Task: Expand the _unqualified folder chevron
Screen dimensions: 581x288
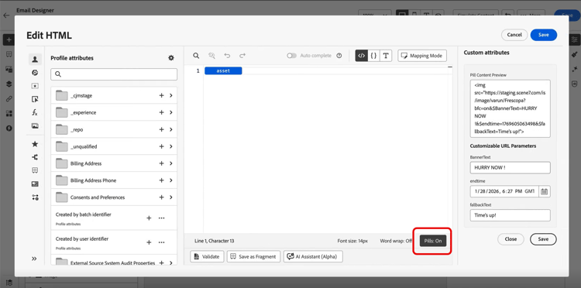Action: tap(171, 146)
